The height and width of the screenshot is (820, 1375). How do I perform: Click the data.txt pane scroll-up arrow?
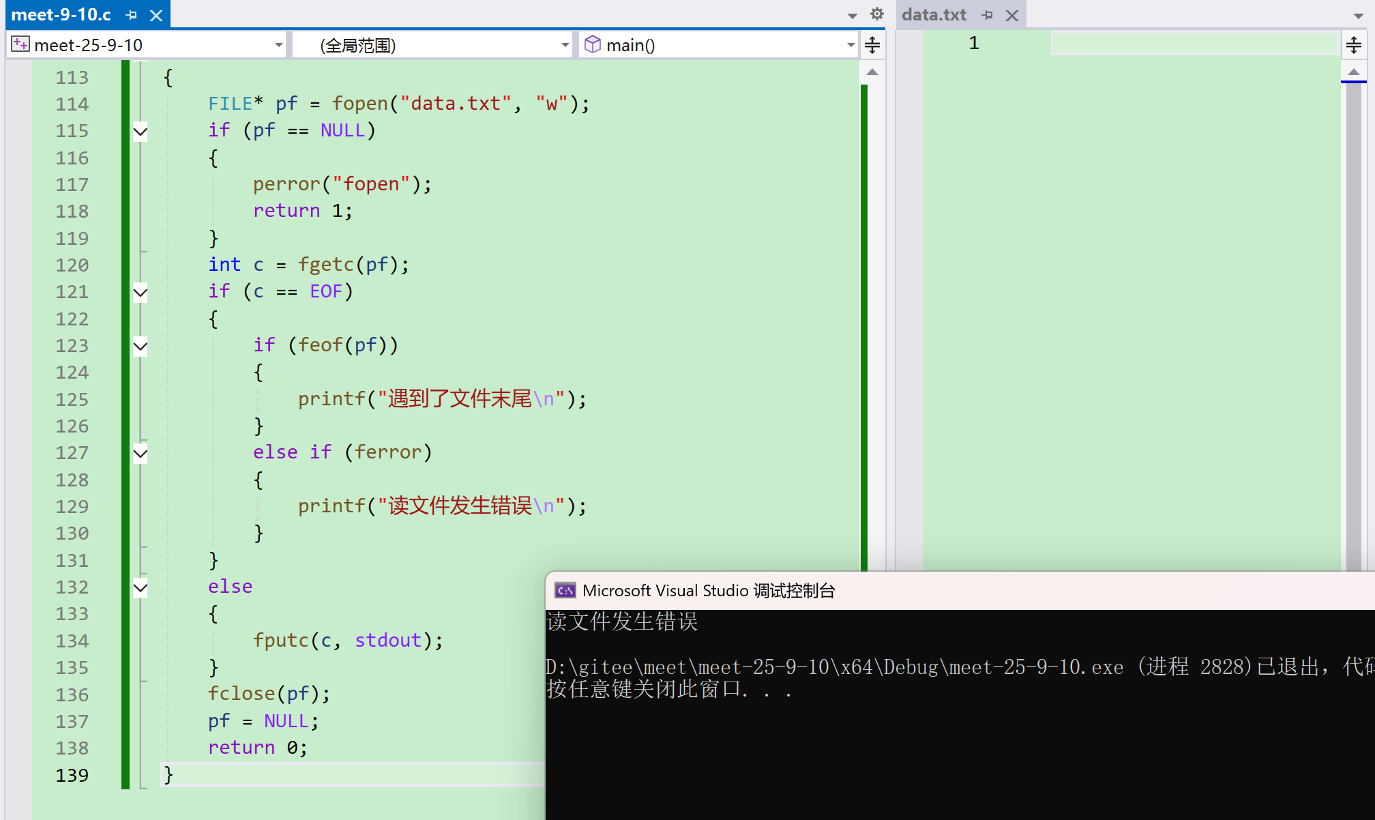(1354, 72)
